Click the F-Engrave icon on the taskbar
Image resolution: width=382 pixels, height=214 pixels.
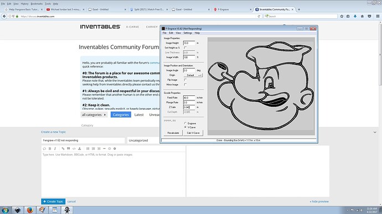[x=67, y=210]
